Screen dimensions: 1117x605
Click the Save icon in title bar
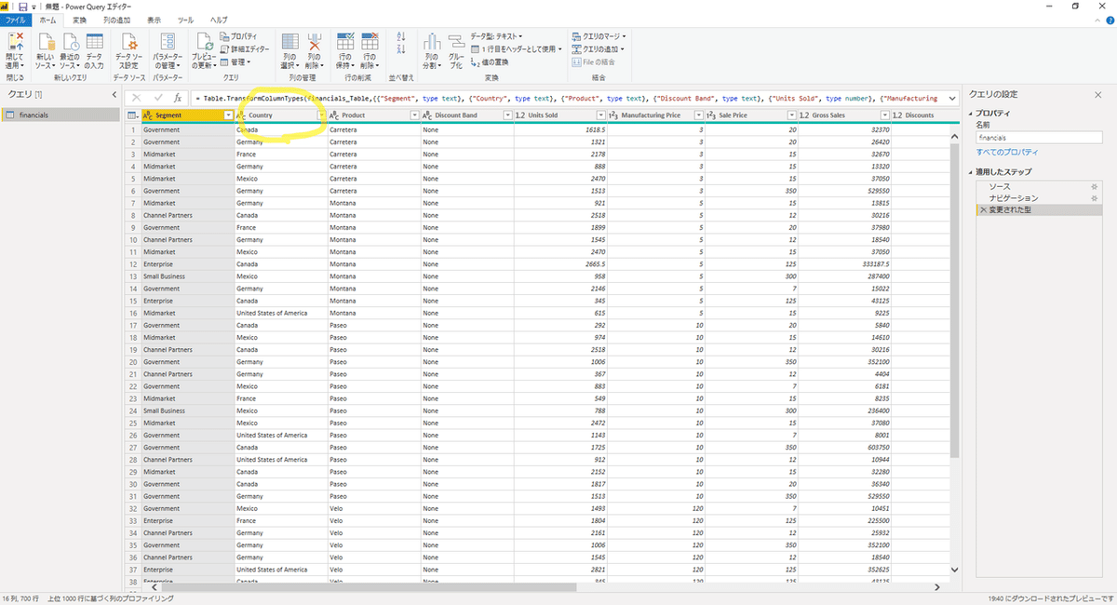(x=22, y=6)
